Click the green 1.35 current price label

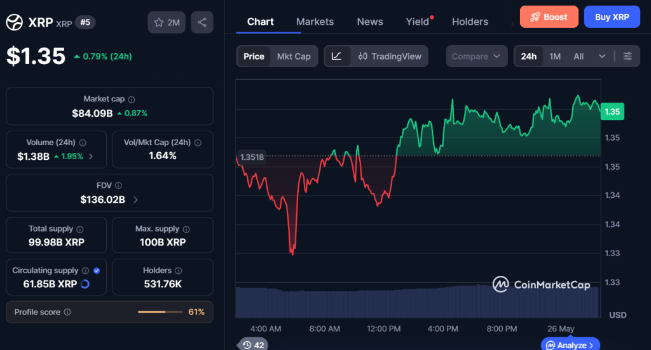[612, 112]
